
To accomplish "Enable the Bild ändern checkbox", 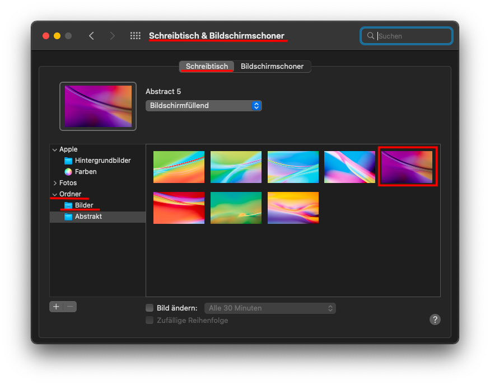I will click(150, 308).
